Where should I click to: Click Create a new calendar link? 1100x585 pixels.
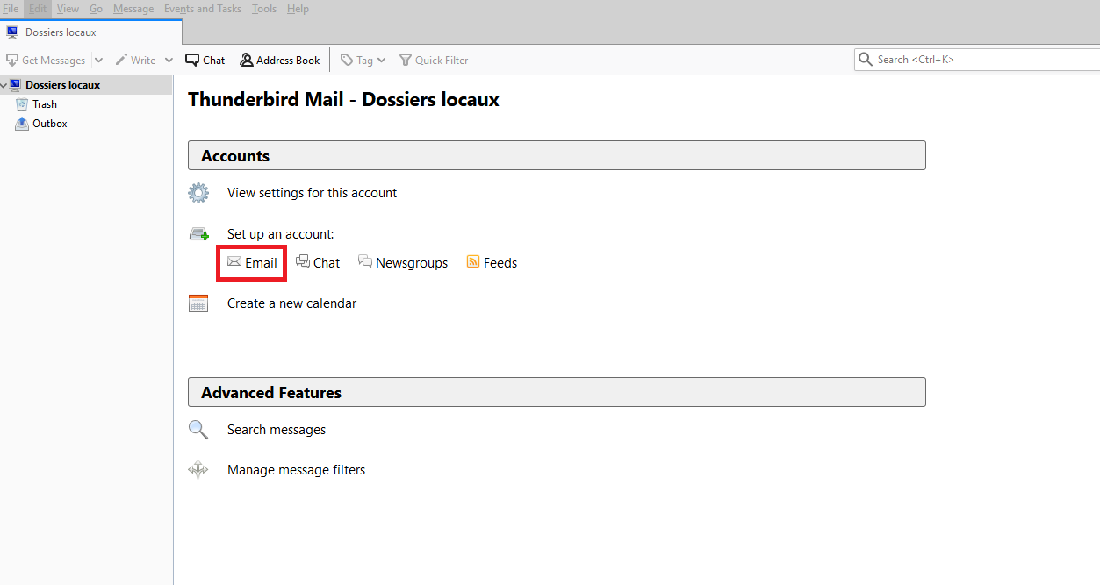tap(291, 303)
